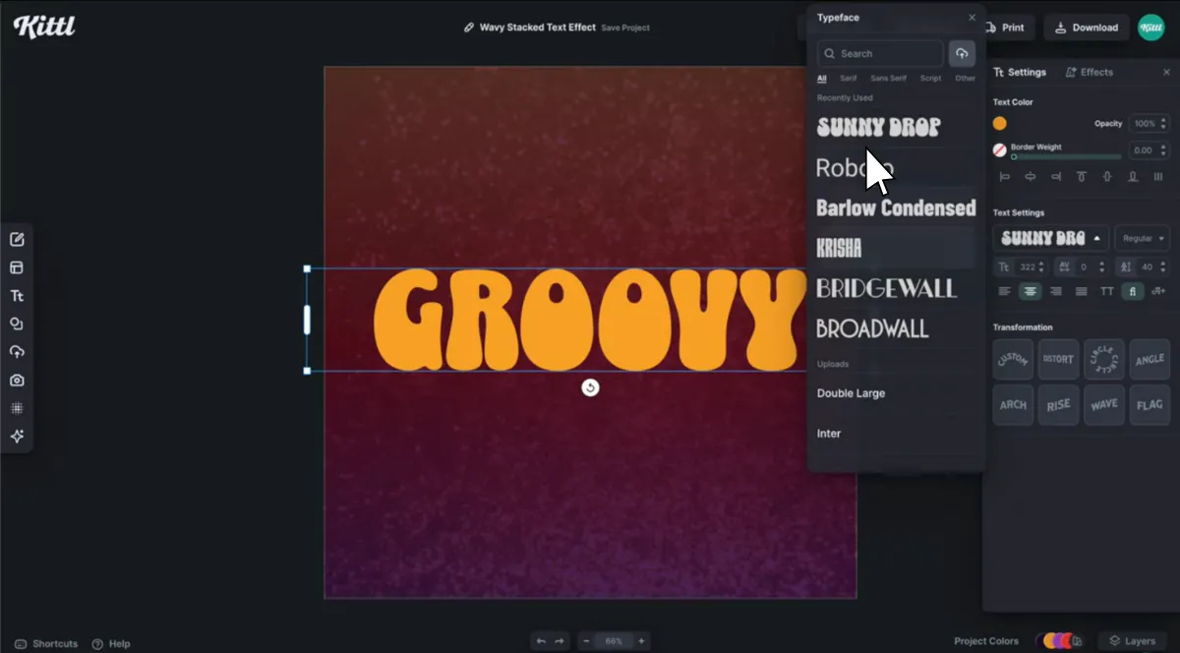The height and width of the screenshot is (653, 1180).
Task: Select the Distort transformation option
Action: pos(1058,359)
